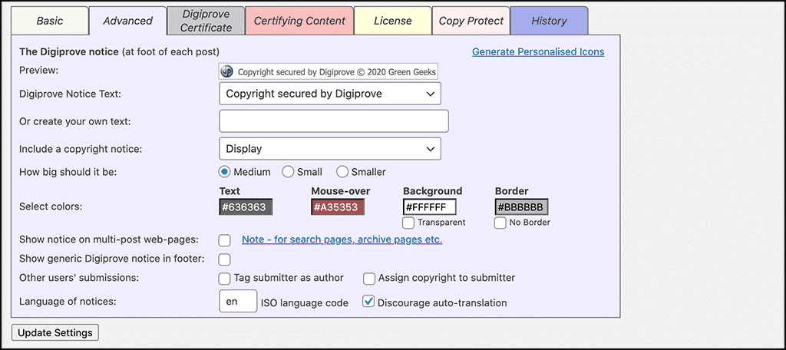The width and height of the screenshot is (786, 350).
Task: Open the Copy Protect tab
Action: (x=471, y=21)
